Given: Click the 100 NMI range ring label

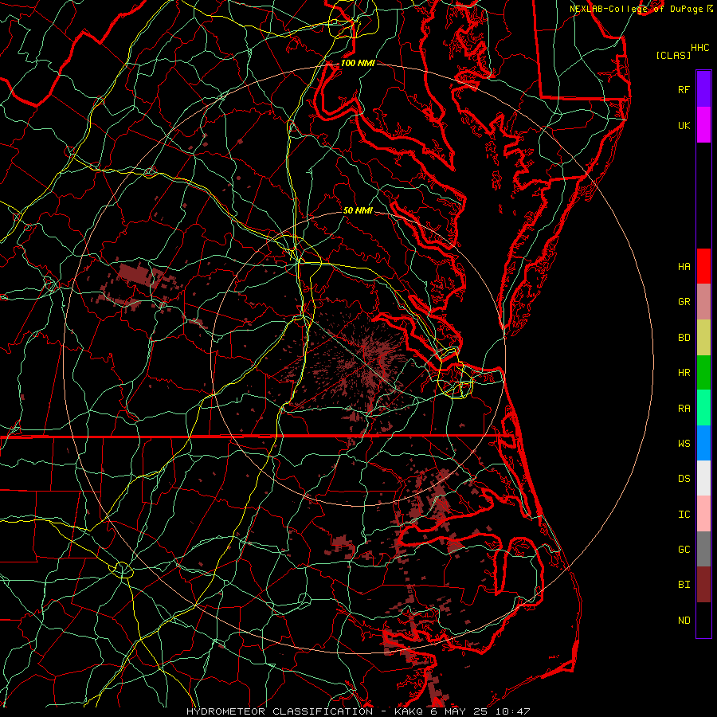Looking at the screenshot, I should (x=358, y=63).
